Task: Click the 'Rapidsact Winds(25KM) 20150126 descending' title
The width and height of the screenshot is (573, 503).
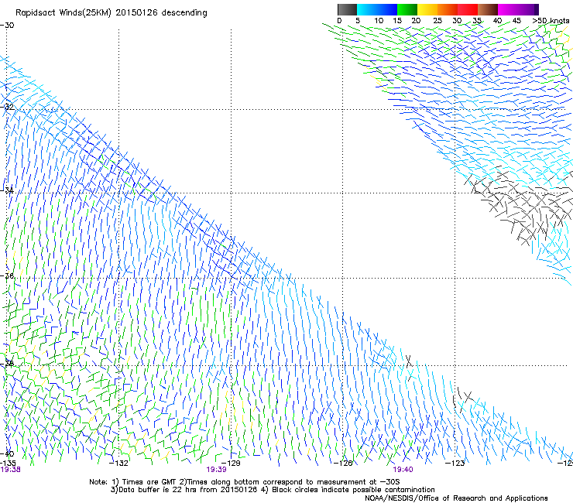Action: click(x=112, y=13)
